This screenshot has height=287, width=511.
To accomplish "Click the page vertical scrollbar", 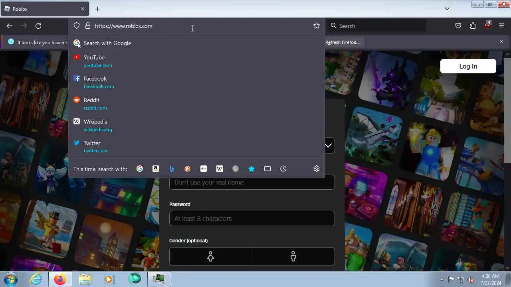I will 507,110.
